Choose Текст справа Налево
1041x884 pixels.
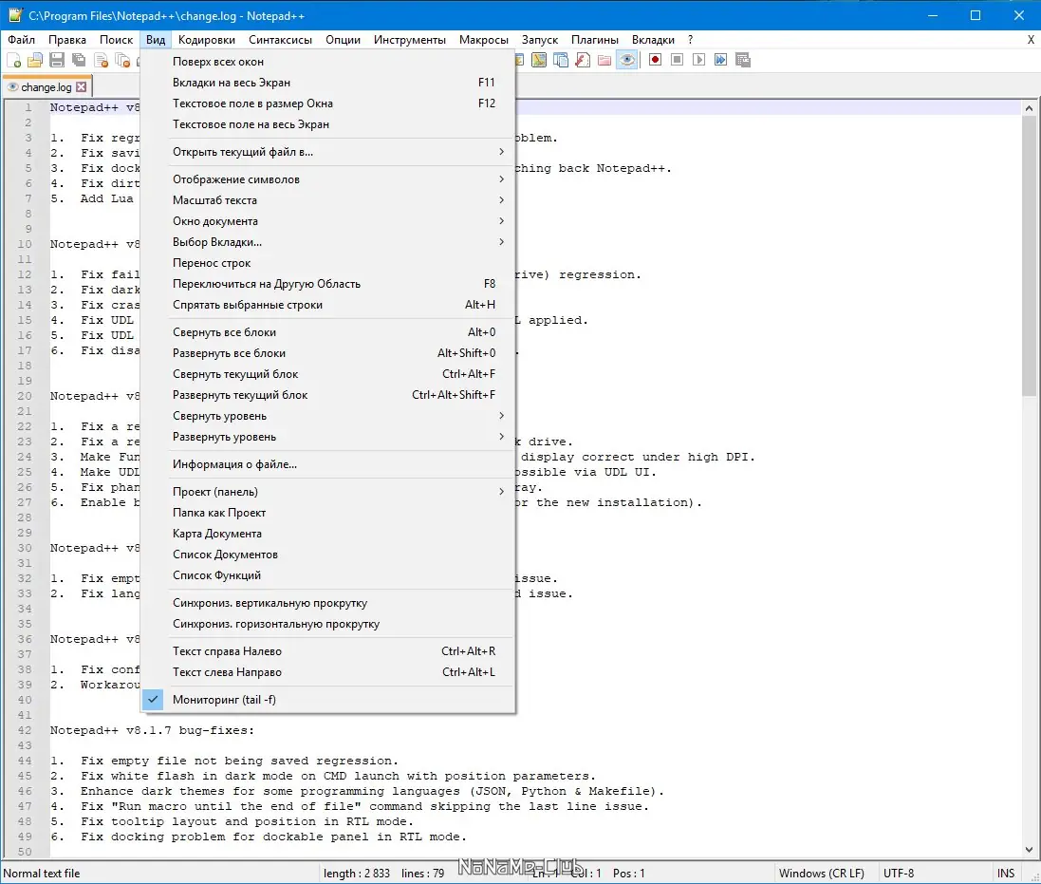coord(328,651)
